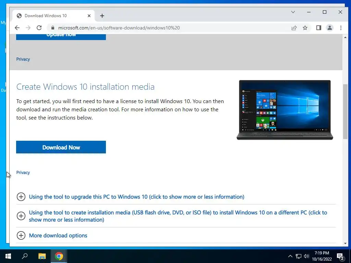Open a new tab with the plus button
Image resolution: width=351 pixels, height=263 pixels.
(102, 16)
